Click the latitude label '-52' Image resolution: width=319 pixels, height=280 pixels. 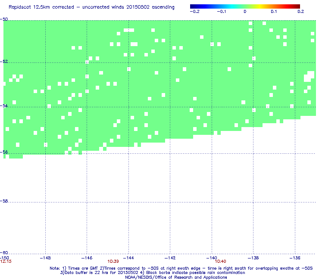point(4,62)
